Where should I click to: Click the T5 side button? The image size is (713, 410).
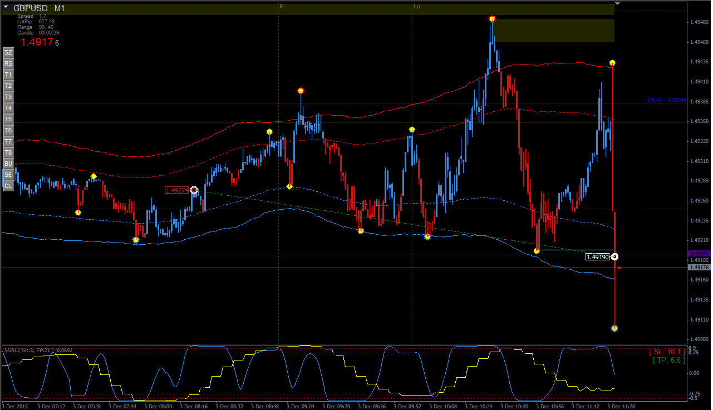pos(8,119)
